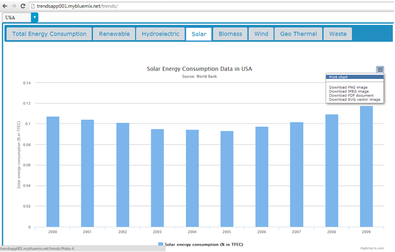Click the page icon in address bar

click(x=32, y=6)
